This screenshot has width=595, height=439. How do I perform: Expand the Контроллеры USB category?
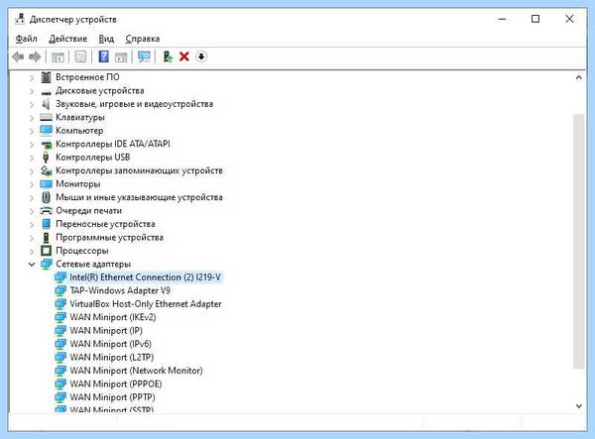tap(32, 158)
